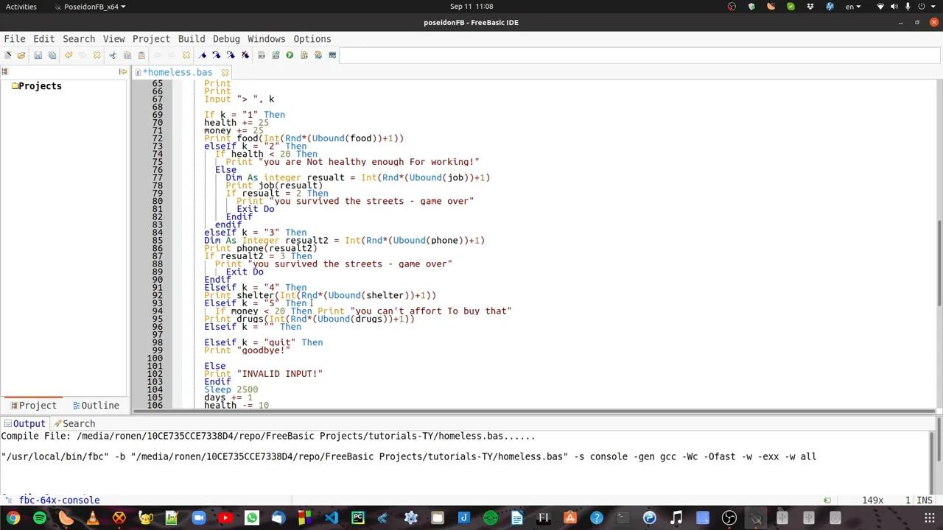The width and height of the screenshot is (943, 530).
Task: Open a file using the Open folder icon
Action: point(21,55)
